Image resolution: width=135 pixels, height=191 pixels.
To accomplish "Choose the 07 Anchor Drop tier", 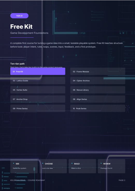I will tap(38, 99).
